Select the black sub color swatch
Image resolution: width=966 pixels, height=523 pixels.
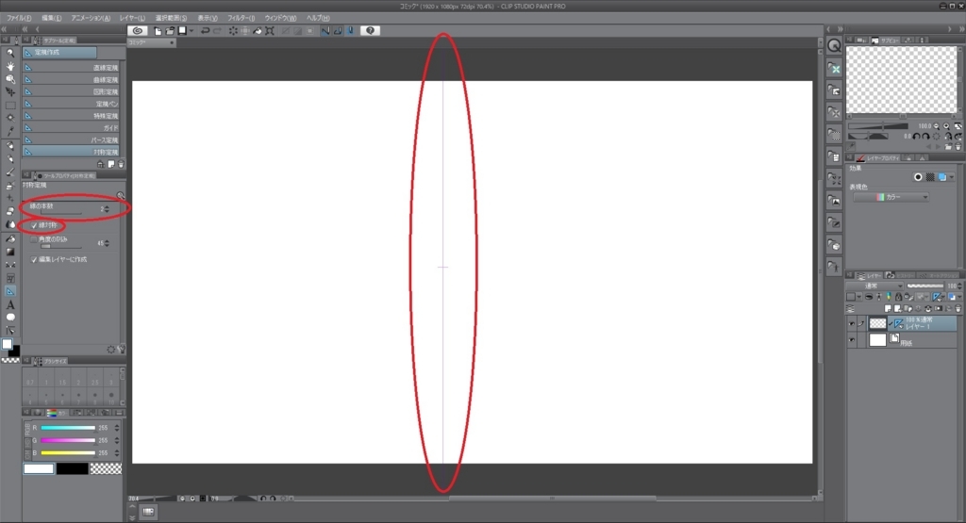[x=72, y=469]
